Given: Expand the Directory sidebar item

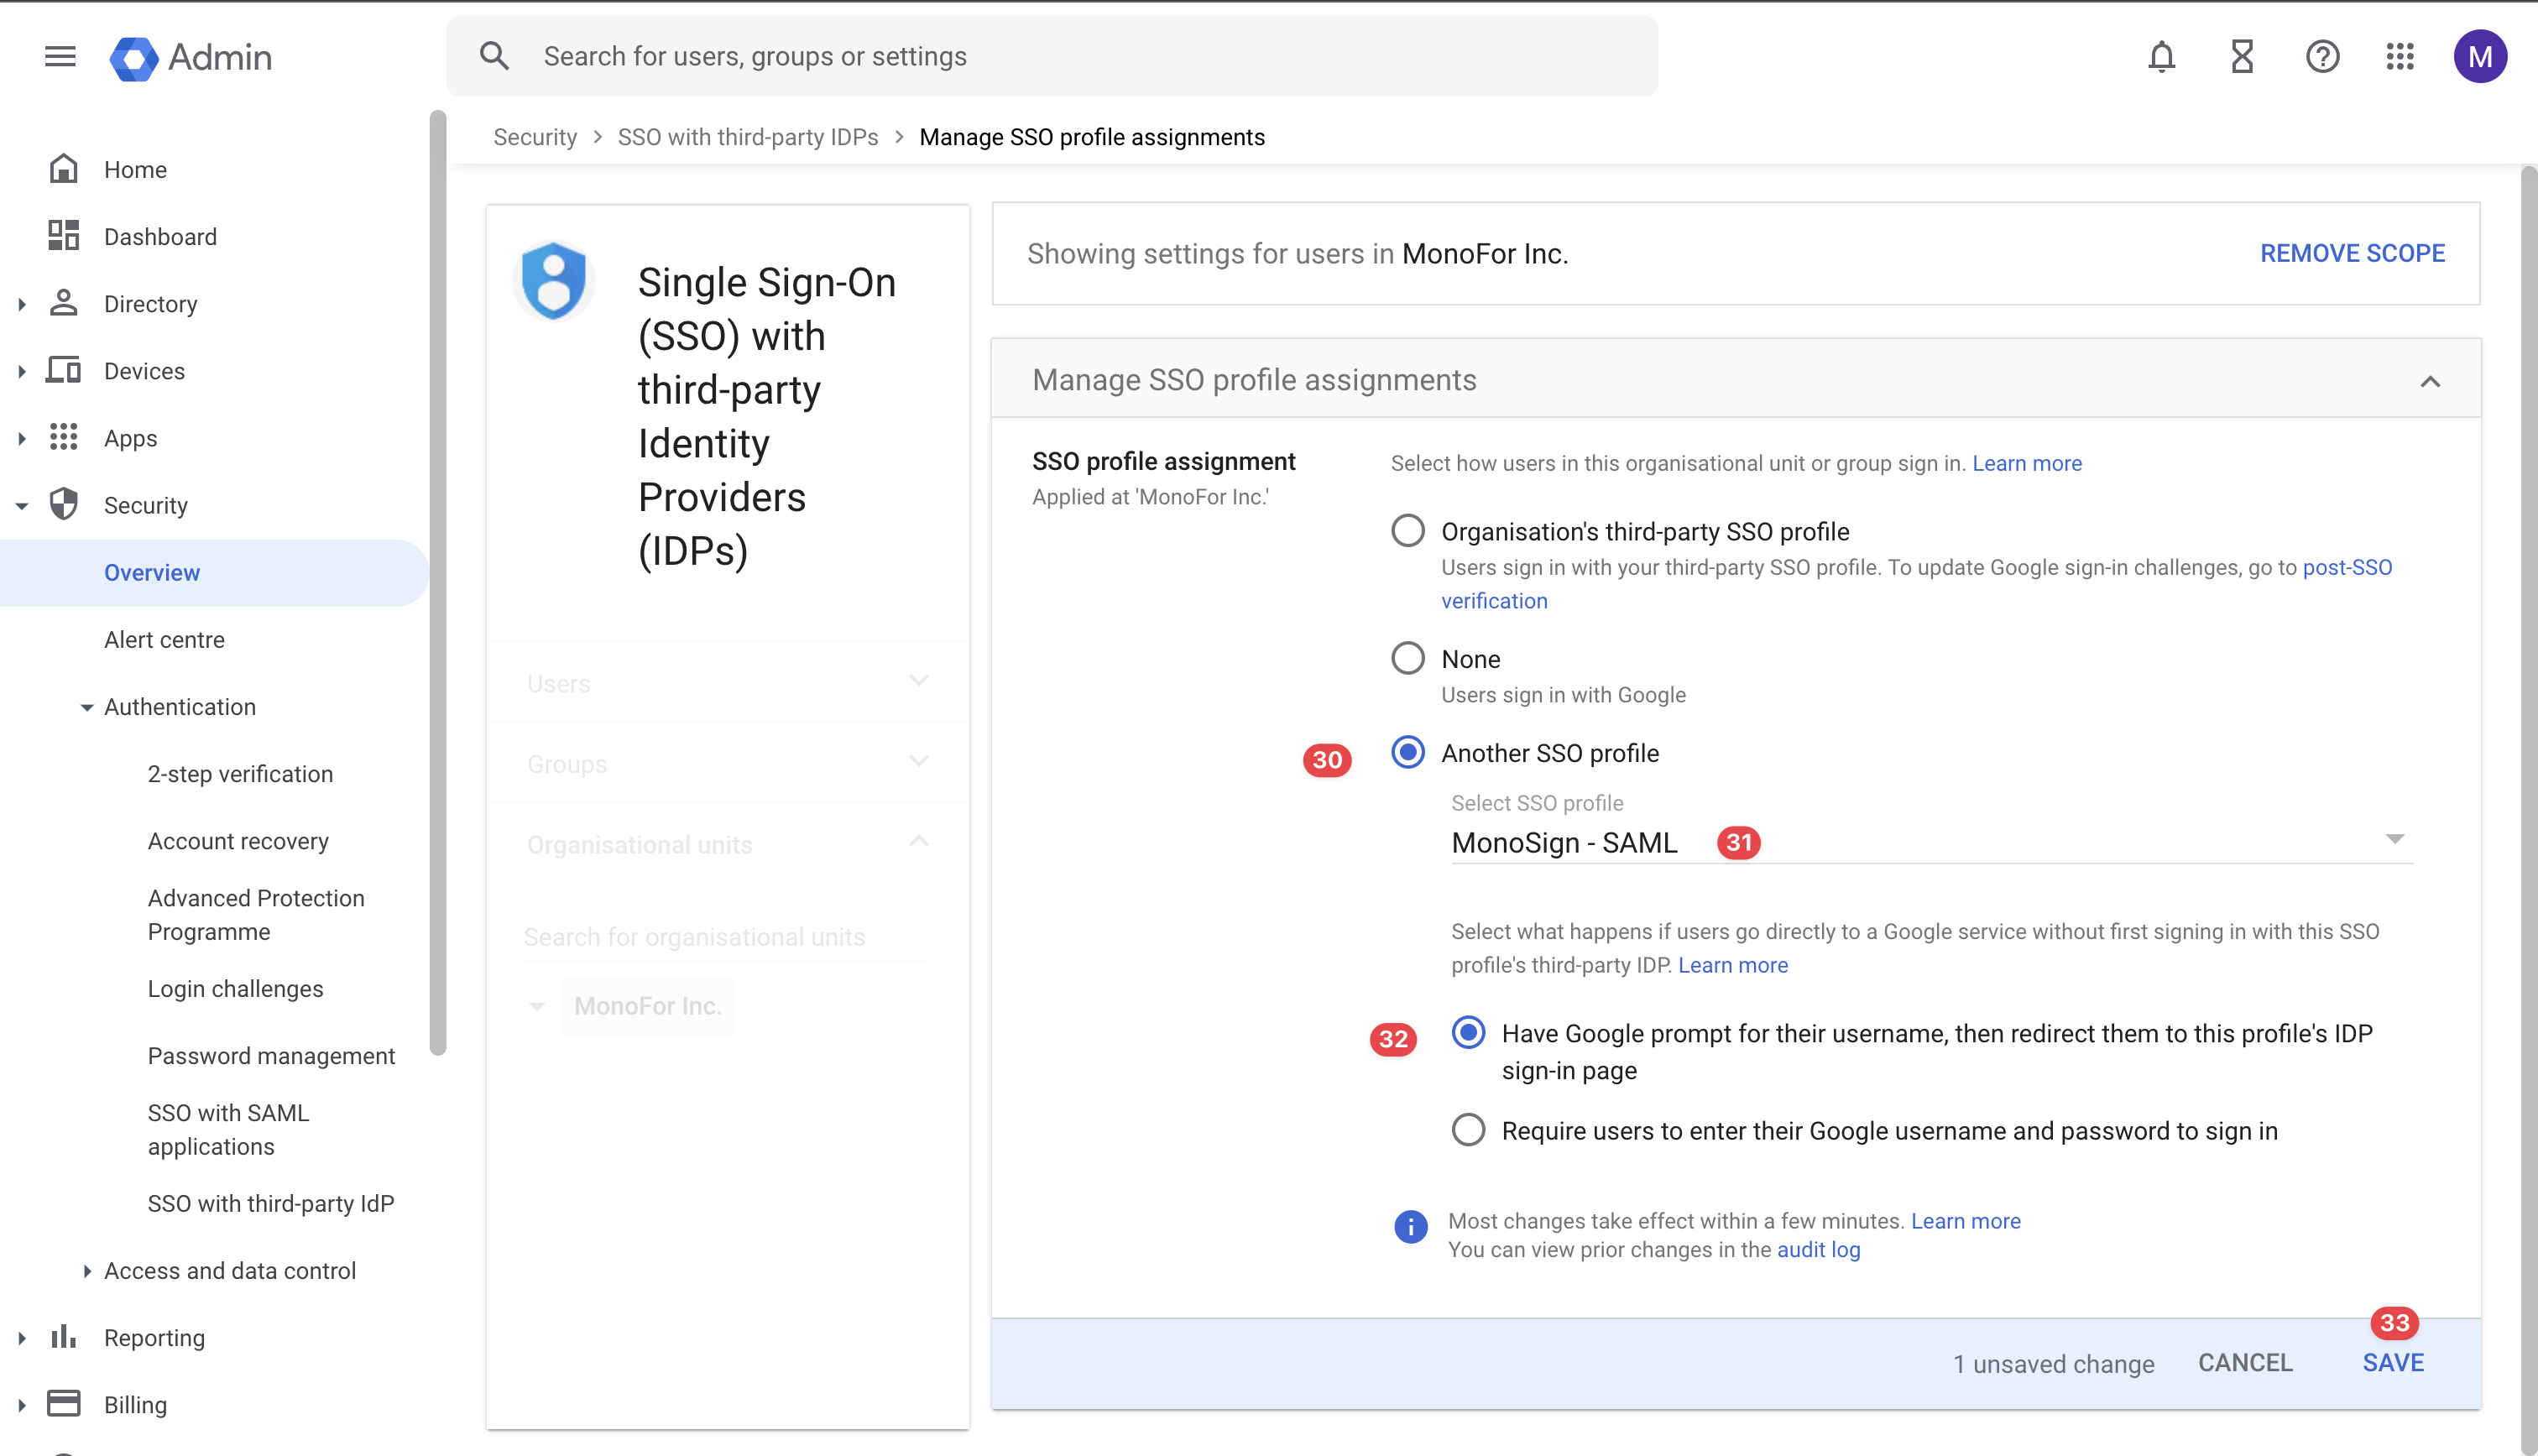Looking at the screenshot, I should 150,304.
